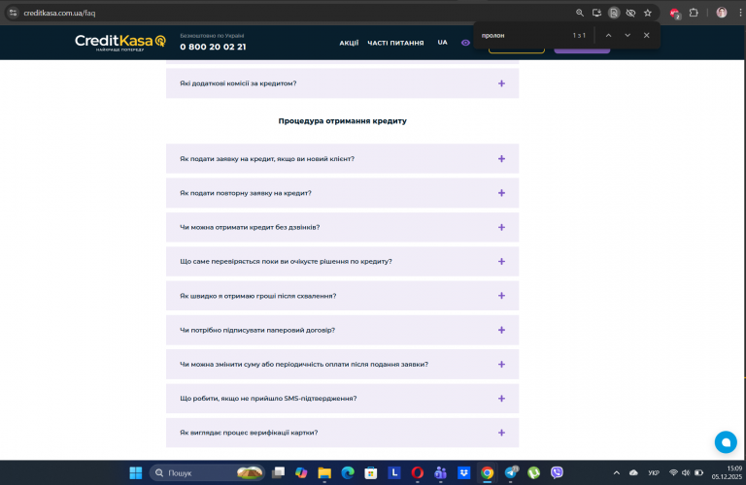
Task: Open the red ad-blocker extension icon
Action: (x=675, y=14)
